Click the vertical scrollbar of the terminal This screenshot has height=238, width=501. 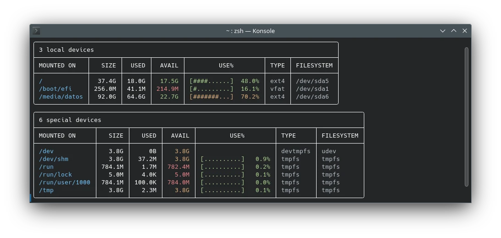point(467,117)
